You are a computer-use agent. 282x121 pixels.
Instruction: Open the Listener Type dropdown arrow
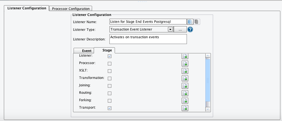(x=170, y=29)
